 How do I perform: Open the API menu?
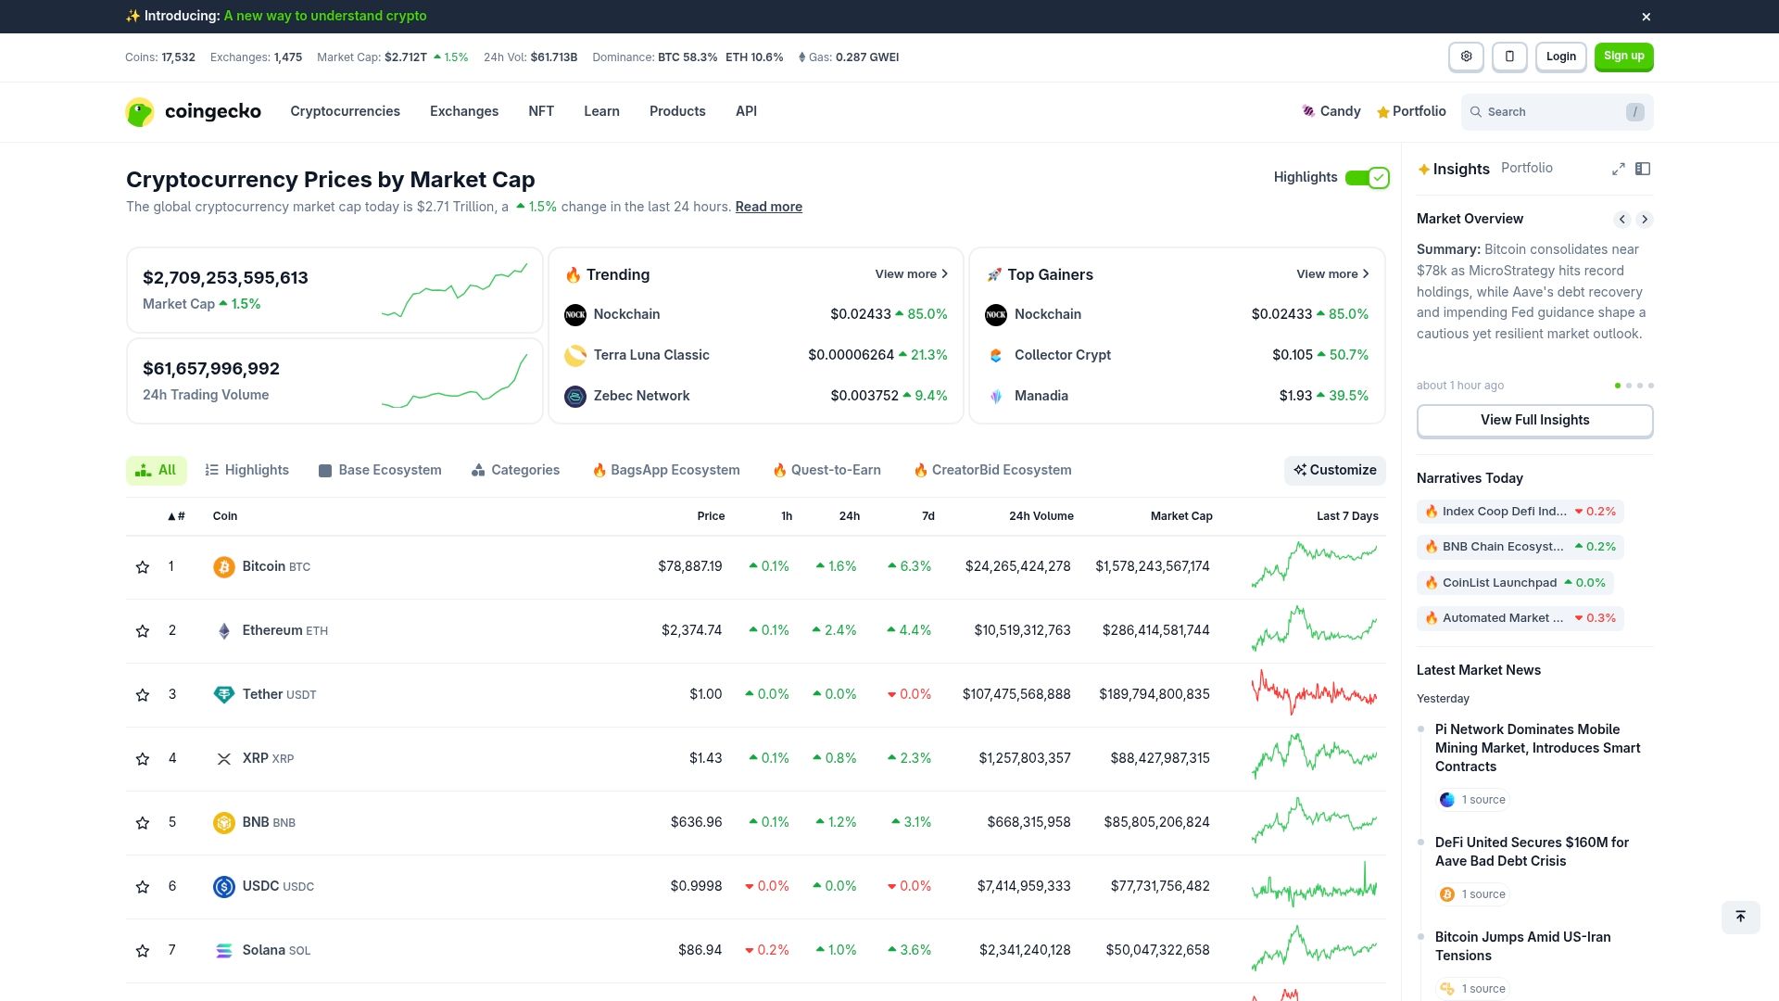pos(746,111)
